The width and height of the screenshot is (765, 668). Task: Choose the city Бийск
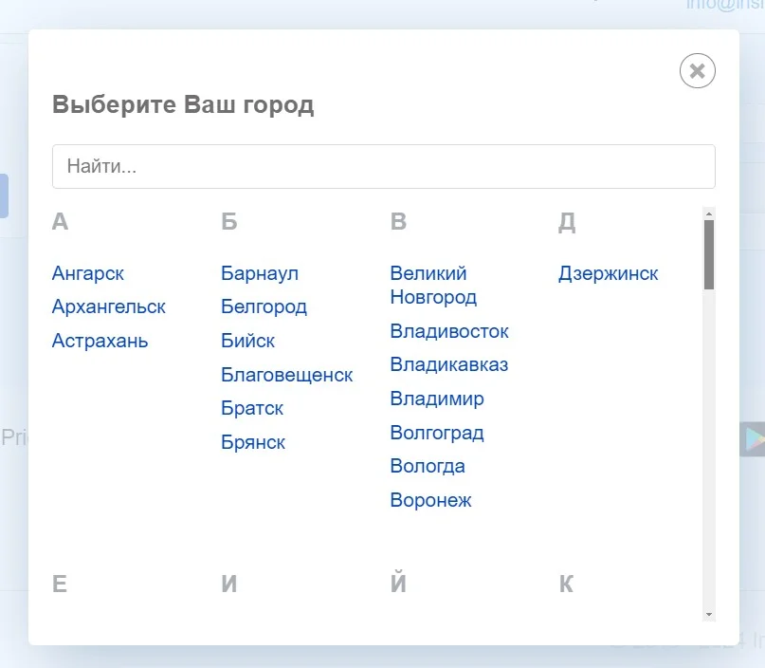[x=248, y=341]
